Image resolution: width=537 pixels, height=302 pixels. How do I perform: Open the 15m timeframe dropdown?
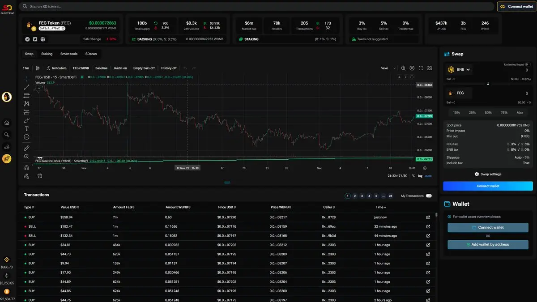coord(26,68)
